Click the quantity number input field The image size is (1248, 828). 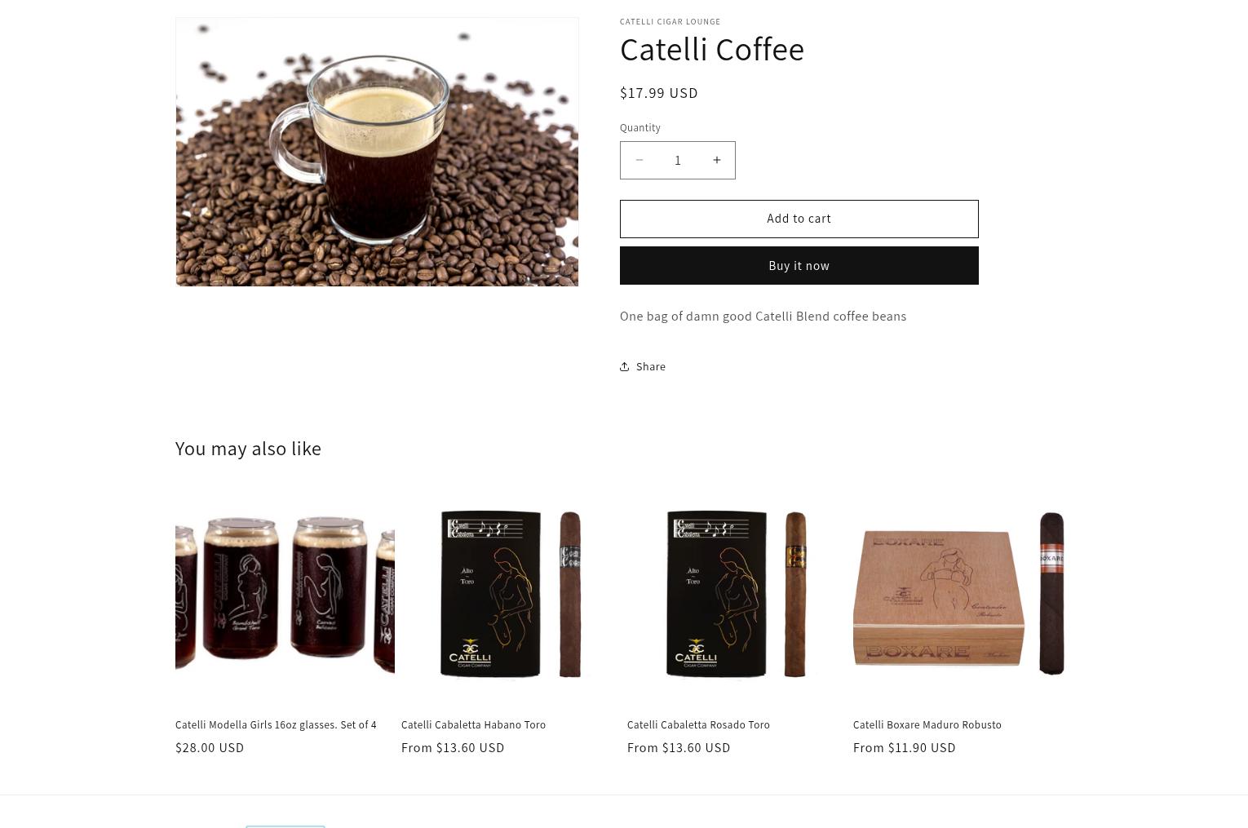pyautogui.click(x=678, y=160)
